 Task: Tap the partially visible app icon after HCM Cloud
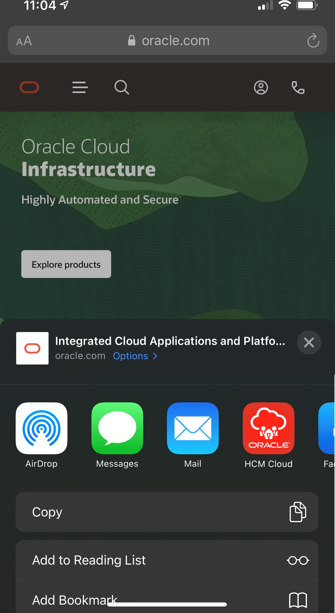tap(327, 428)
